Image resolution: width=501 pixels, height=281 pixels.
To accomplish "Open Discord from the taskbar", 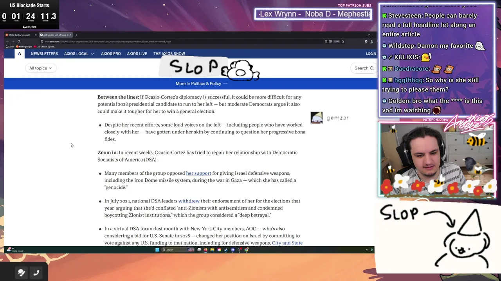I will tap(233, 250).
